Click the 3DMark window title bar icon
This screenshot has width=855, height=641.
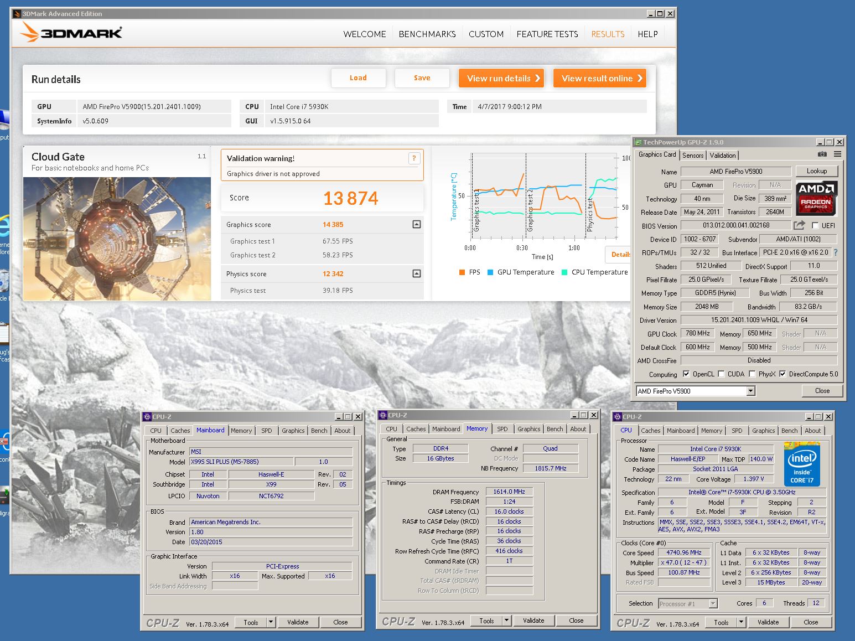(17, 14)
